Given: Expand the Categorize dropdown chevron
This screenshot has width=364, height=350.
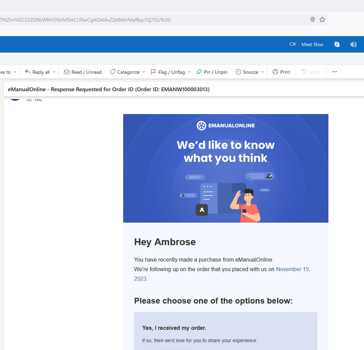Looking at the screenshot, I should pyautogui.click(x=144, y=72).
